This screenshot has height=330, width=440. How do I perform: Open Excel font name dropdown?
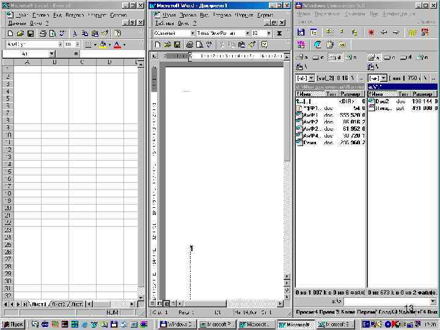point(61,45)
